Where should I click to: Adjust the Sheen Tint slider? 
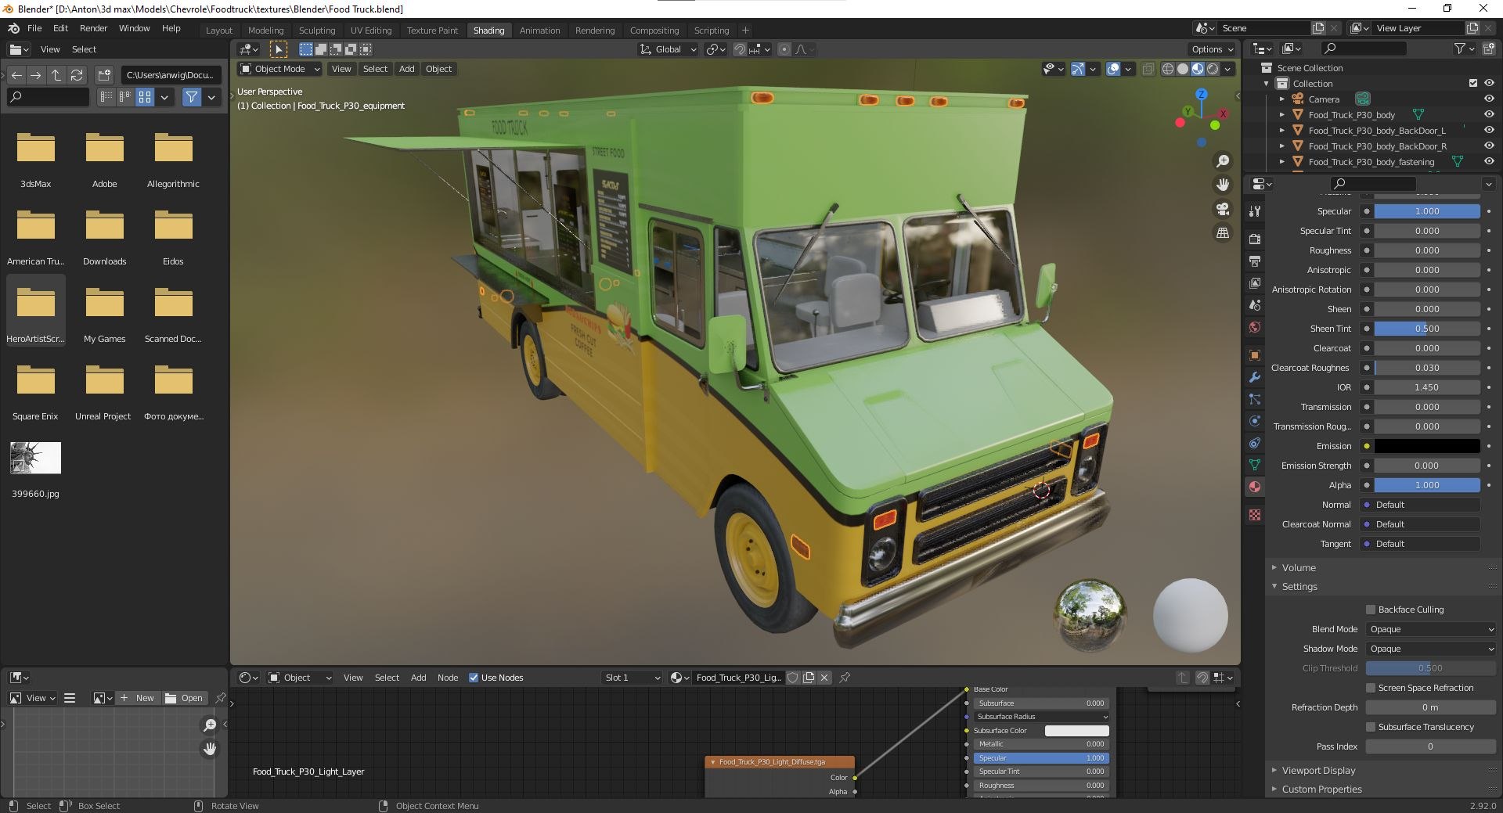click(1427, 329)
